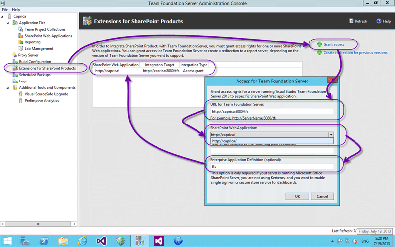Screen dimensions: 395x247
Task: Click the Refresh button in header
Action: pos(358,21)
